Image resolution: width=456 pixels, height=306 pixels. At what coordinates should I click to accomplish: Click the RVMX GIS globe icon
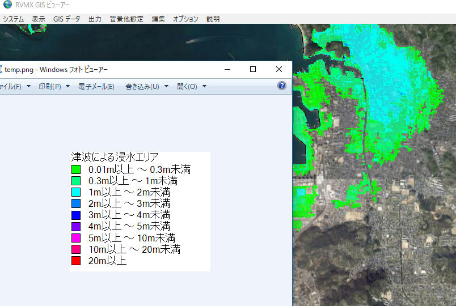(7, 5)
